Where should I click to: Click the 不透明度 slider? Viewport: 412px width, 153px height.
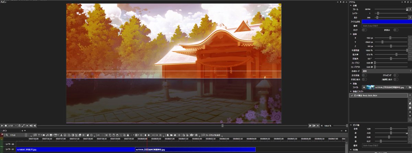click(x=391, y=50)
